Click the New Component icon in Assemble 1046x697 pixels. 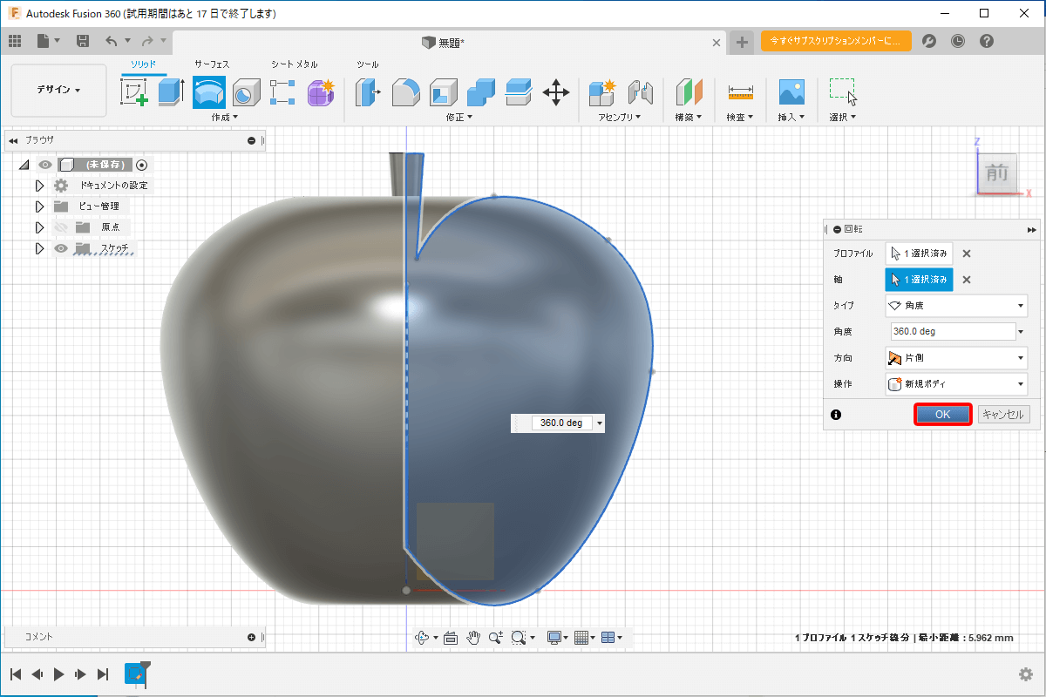click(x=602, y=91)
